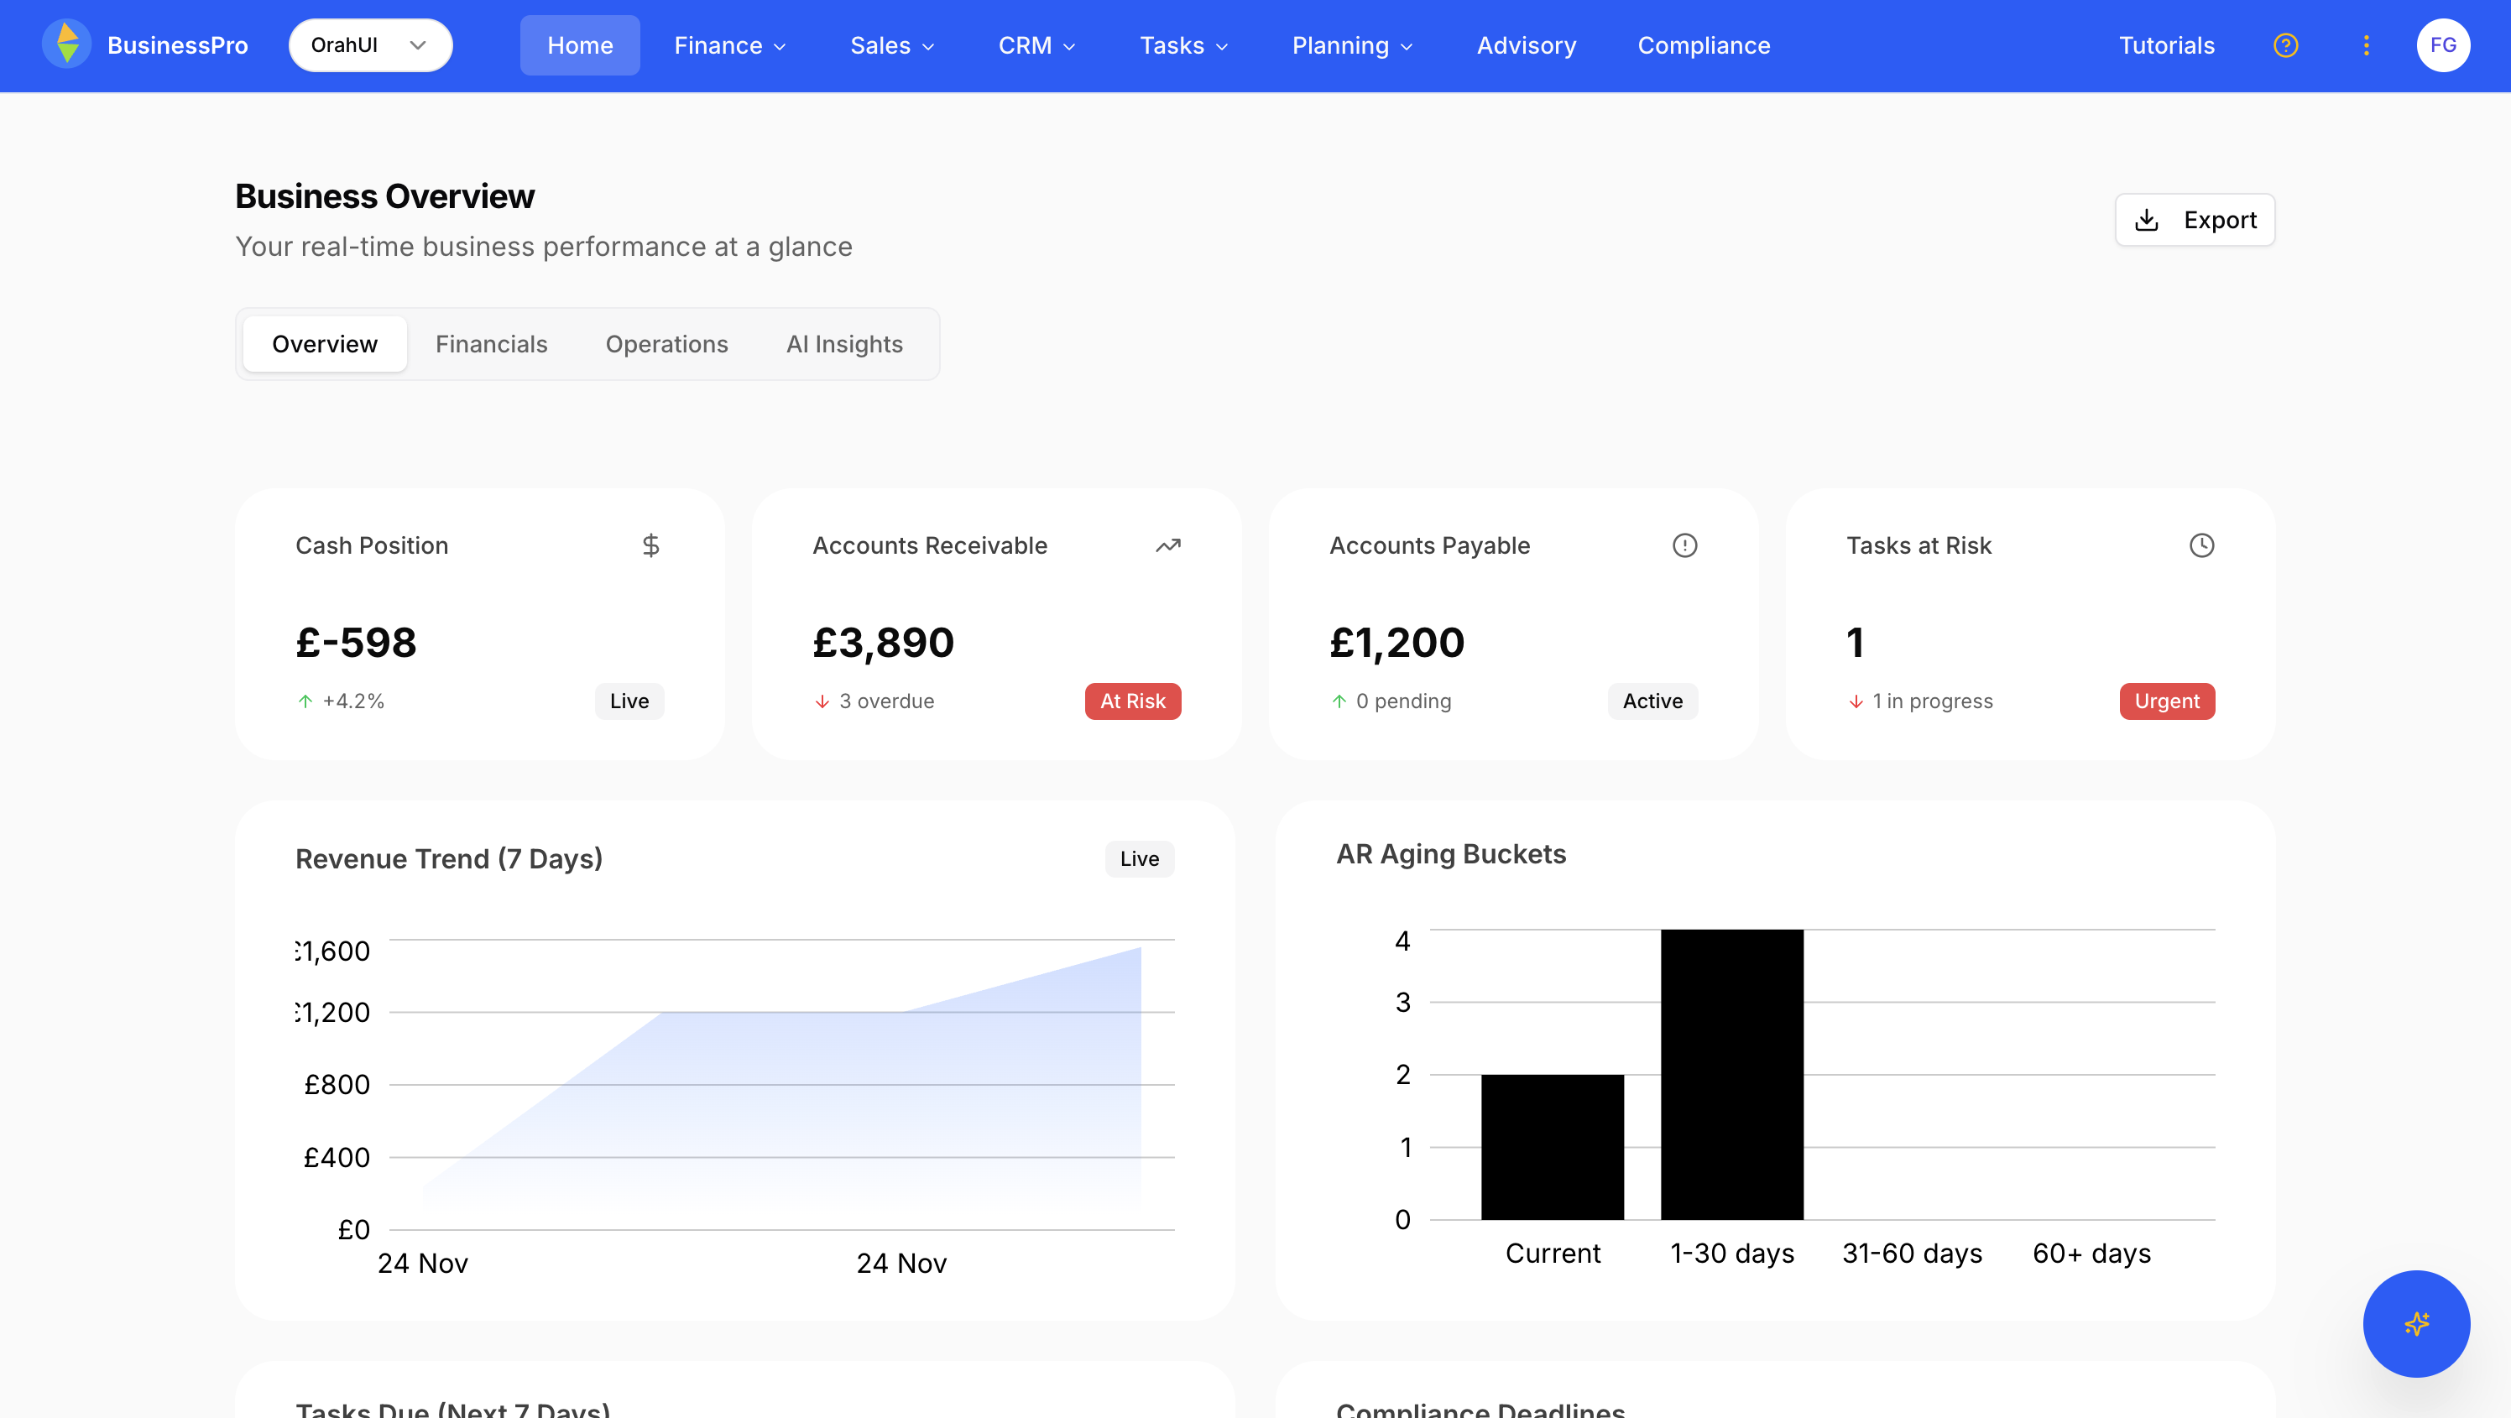The height and width of the screenshot is (1418, 2511).
Task: Click the Export button
Action: (x=2195, y=219)
